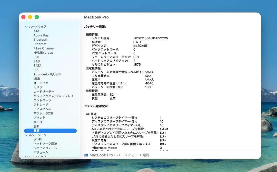Image resolution: width=277 pixels, height=172 pixels.
Task: Click the MacBook Pro window title
Action: click(x=96, y=17)
